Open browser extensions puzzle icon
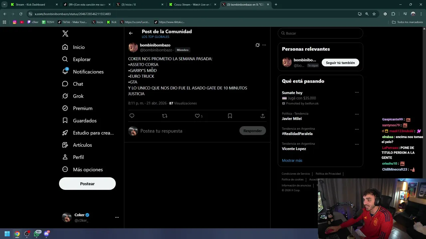This screenshot has width=426, height=239. click(393, 14)
